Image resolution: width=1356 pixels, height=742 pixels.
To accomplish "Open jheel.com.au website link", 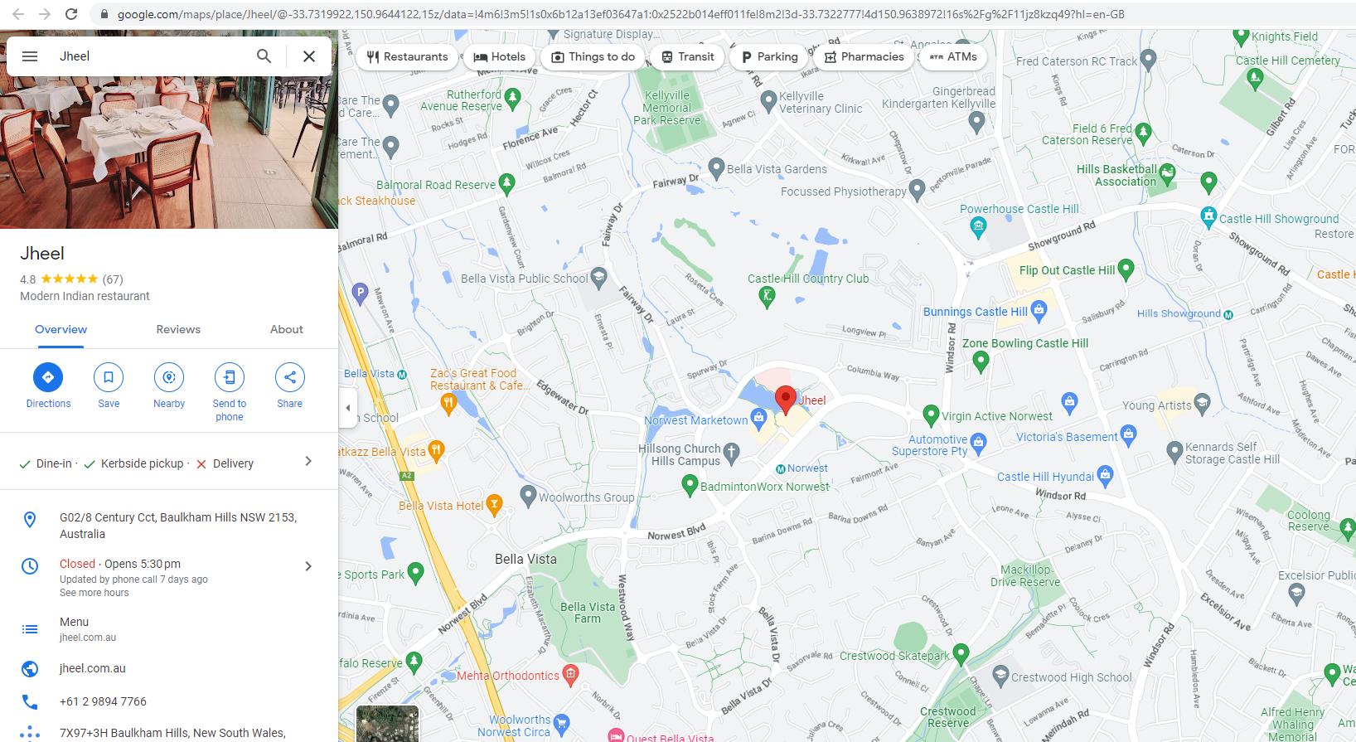I will [93, 668].
